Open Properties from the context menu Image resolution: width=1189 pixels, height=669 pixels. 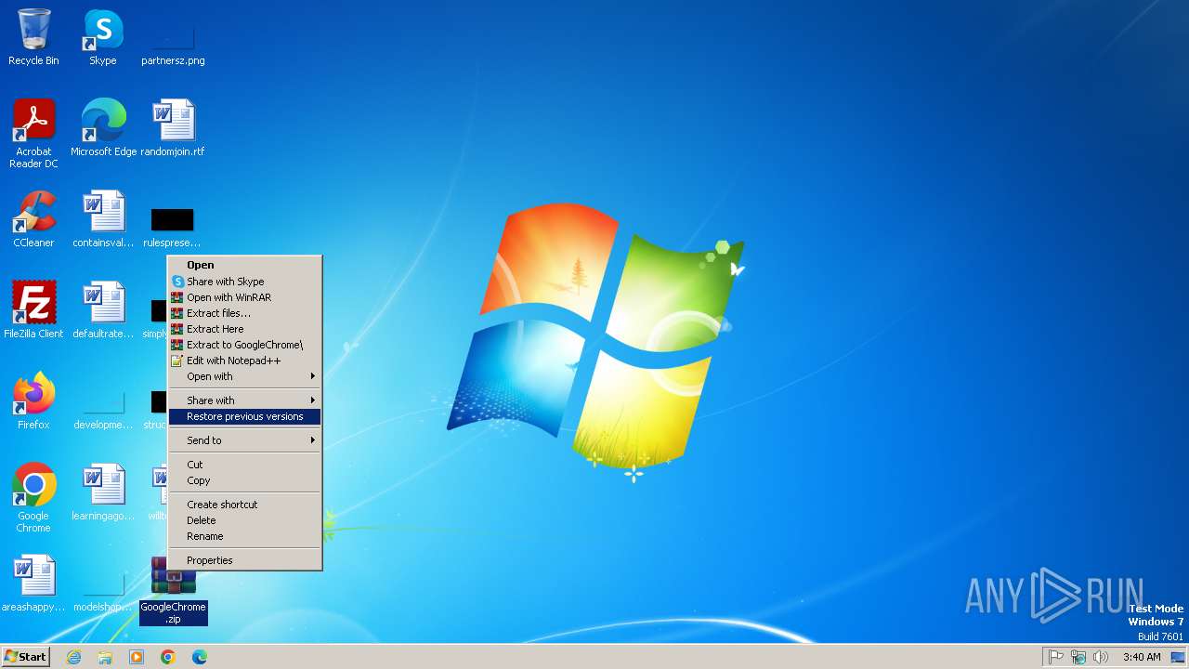click(x=244, y=560)
